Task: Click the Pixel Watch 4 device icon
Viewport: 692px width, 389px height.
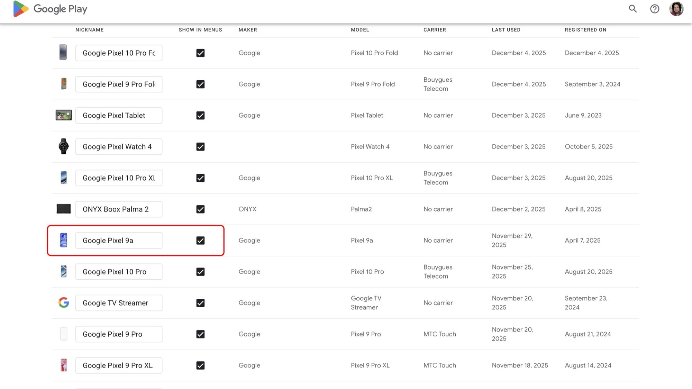Action: [x=64, y=146]
